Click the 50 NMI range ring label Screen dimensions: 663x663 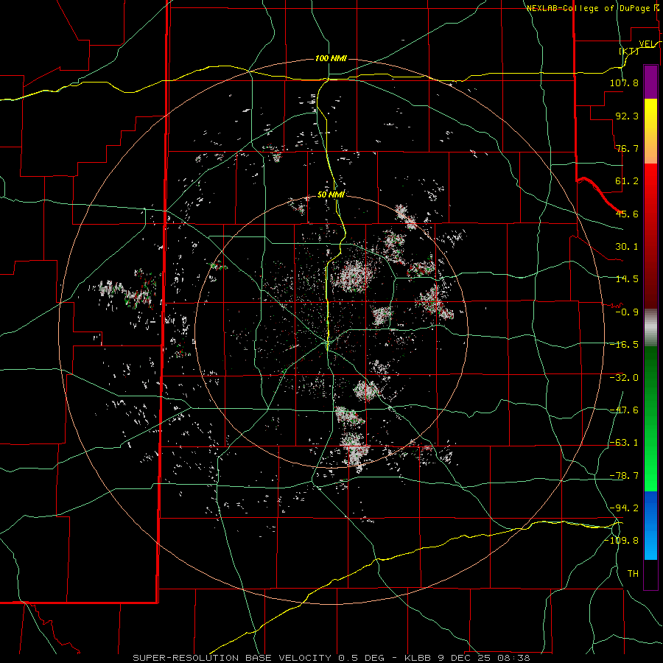(331, 194)
